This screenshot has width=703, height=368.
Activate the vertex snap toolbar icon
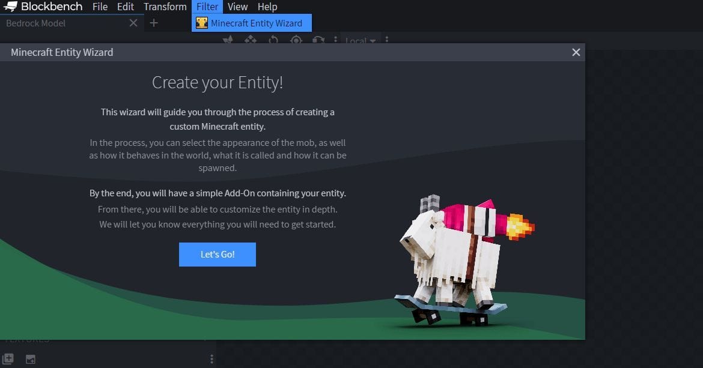pos(228,40)
